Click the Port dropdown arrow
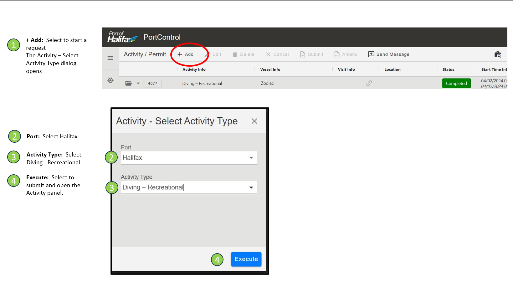The width and height of the screenshot is (513, 287). tap(251, 158)
